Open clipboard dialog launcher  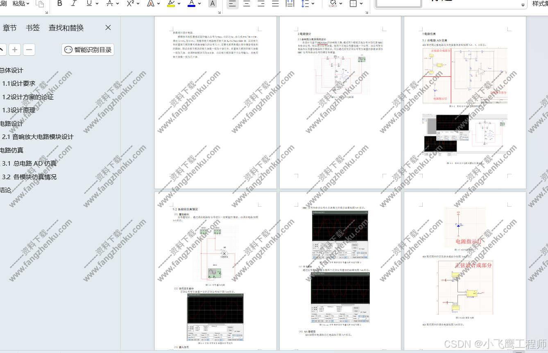(x=47, y=12)
